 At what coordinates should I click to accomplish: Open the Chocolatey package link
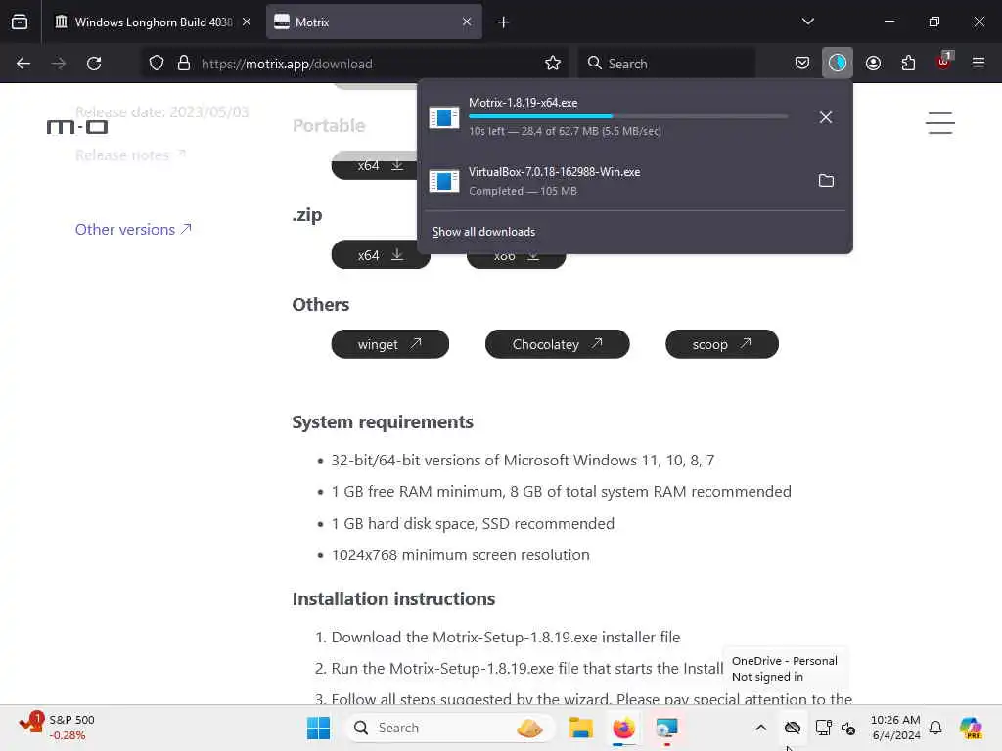pyautogui.click(x=557, y=344)
